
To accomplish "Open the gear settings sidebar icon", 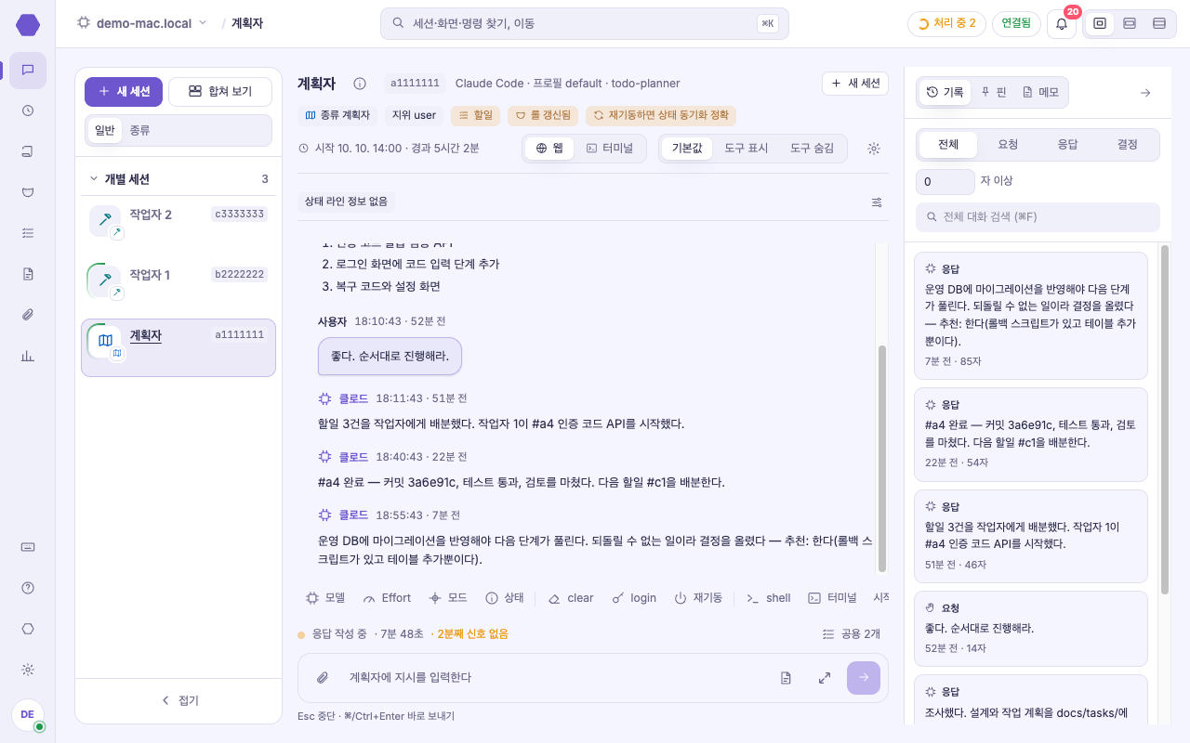I will (x=28, y=670).
